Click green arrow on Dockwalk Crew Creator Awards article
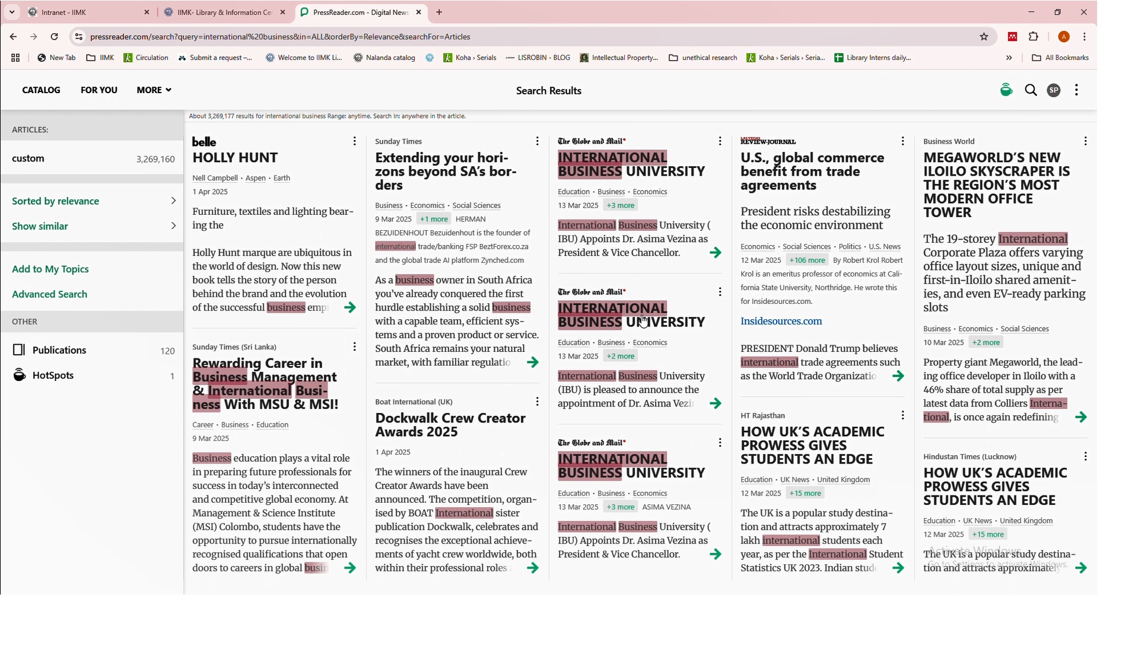The height and width of the screenshot is (648, 1138). (532, 568)
